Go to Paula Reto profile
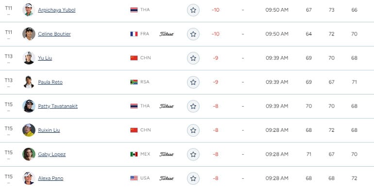 (x=51, y=82)
